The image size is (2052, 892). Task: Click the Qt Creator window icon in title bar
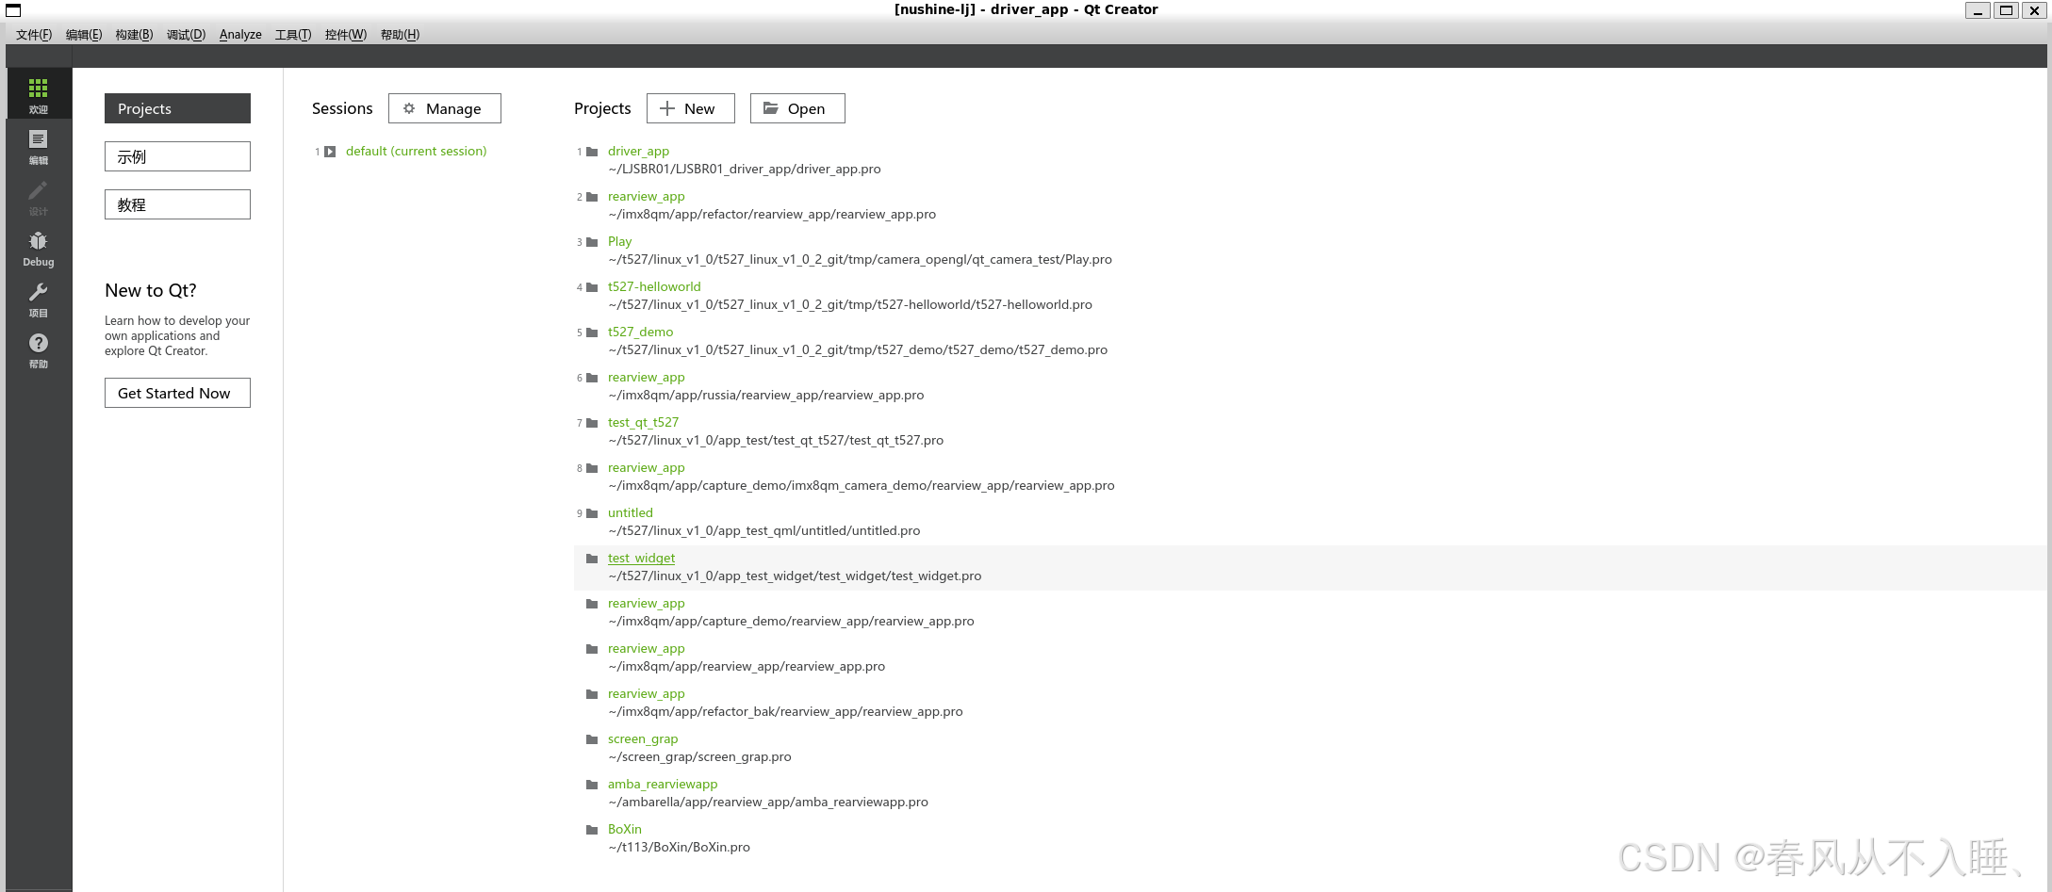(x=13, y=10)
